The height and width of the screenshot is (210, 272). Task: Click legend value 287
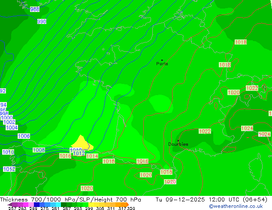[66, 208]
